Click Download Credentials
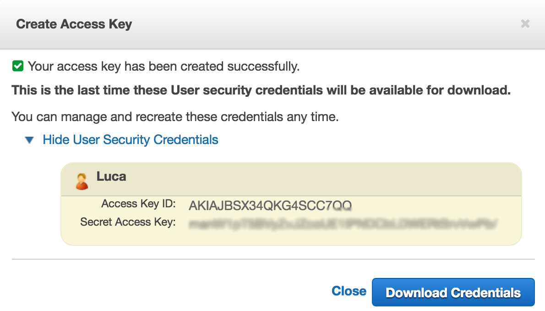This screenshot has height=311, width=545. pos(453,292)
